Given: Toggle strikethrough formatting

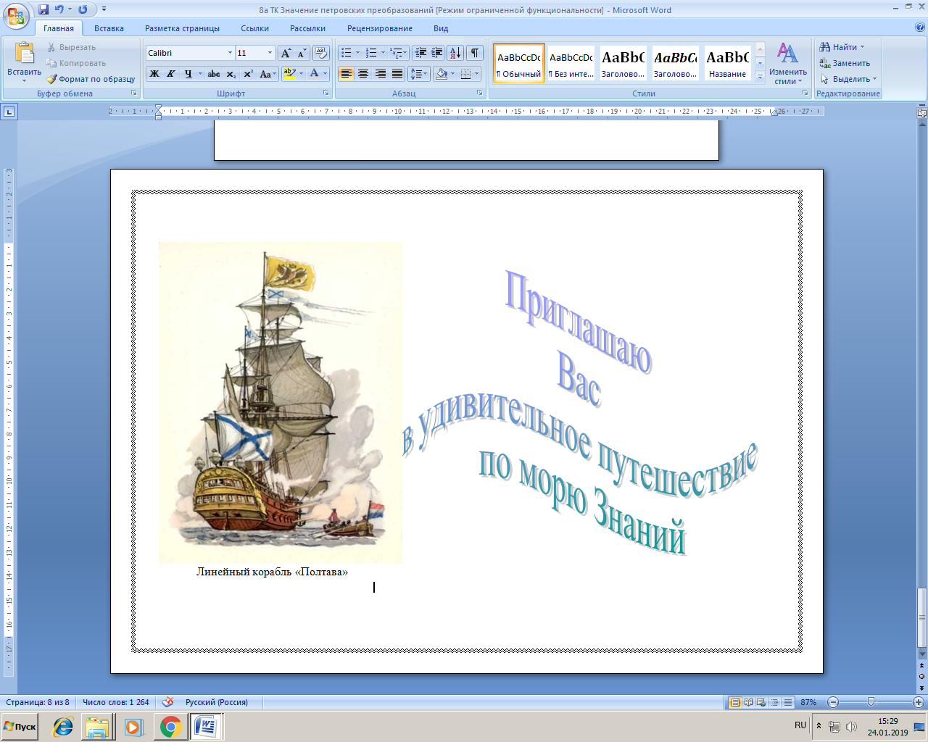Looking at the screenshot, I should 214,74.
